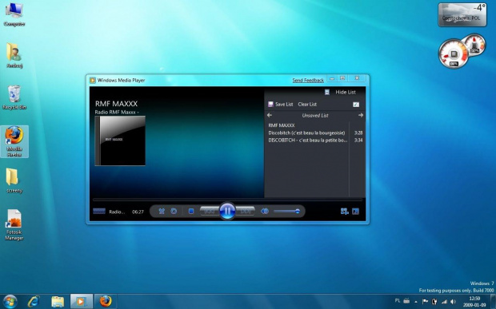Open the Recycle Bin

(14, 97)
